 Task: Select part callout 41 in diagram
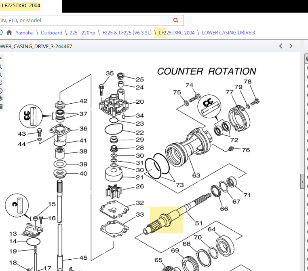point(83,141)
